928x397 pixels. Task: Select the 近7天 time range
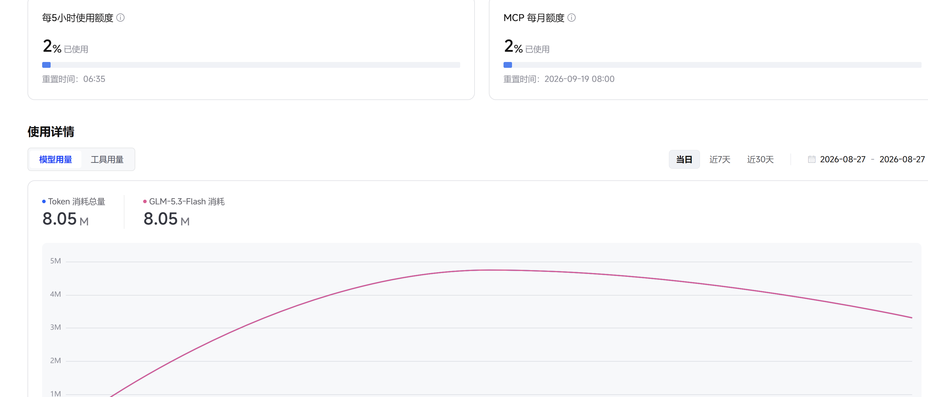[x=719, y=159]
